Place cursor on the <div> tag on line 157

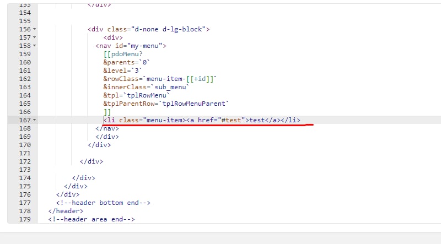pyautogui.click(x=113, y=37)
